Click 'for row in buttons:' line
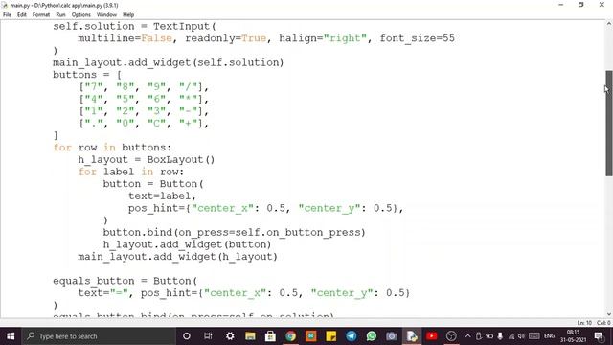The image size is (613, 345). [x=112, y=148]
